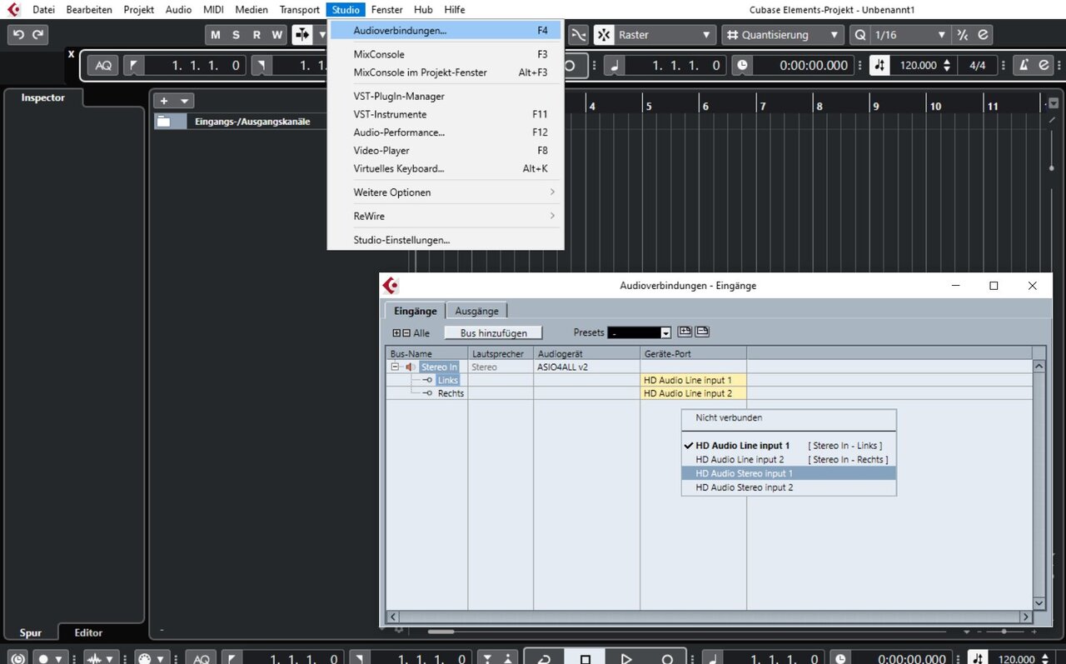Click the Undo arrow in the toolbar
Image resolution: width=1066 pixels, height=664 pixels.
click(18, 35)
